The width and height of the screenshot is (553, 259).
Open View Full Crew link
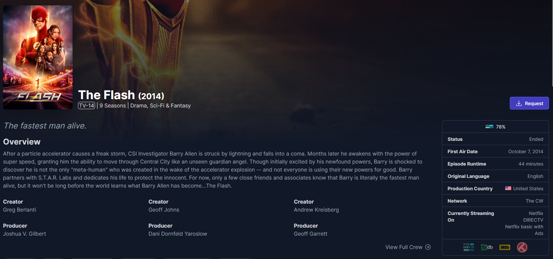coord(408,247)
